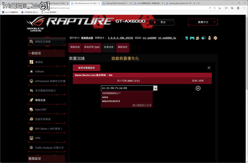Open firmware version 3.0.0.4.386_49556 link
248x163 pixels.
(x=120, y=38)
